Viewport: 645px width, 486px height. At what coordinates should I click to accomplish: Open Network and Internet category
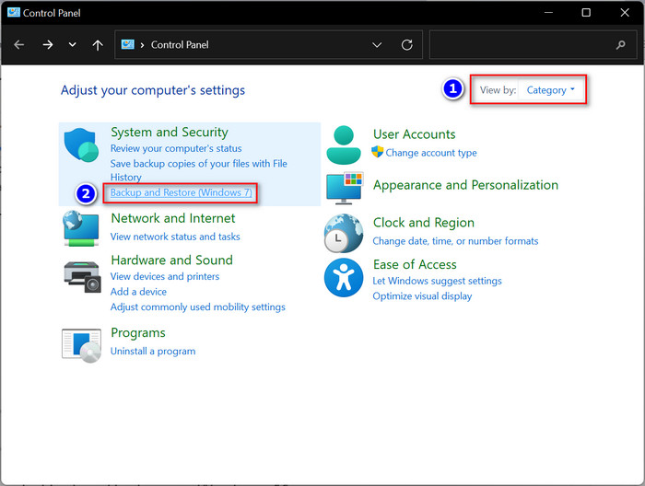(x=173, y=218)
